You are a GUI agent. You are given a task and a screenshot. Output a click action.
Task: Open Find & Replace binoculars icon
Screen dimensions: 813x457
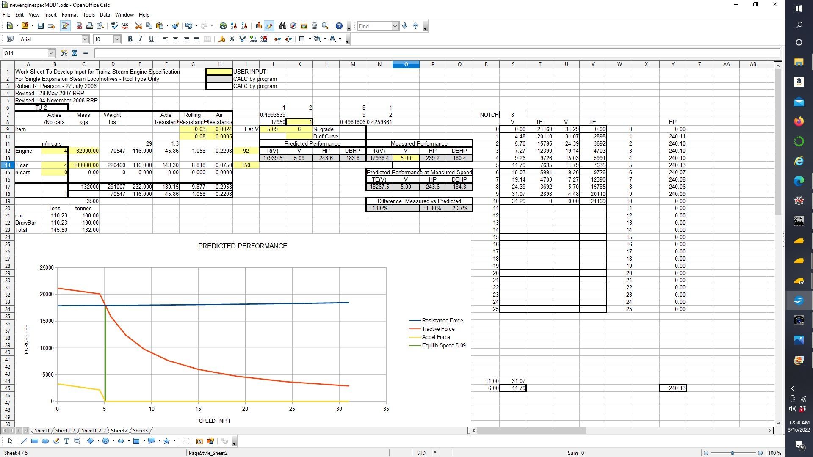coord(283,26)
